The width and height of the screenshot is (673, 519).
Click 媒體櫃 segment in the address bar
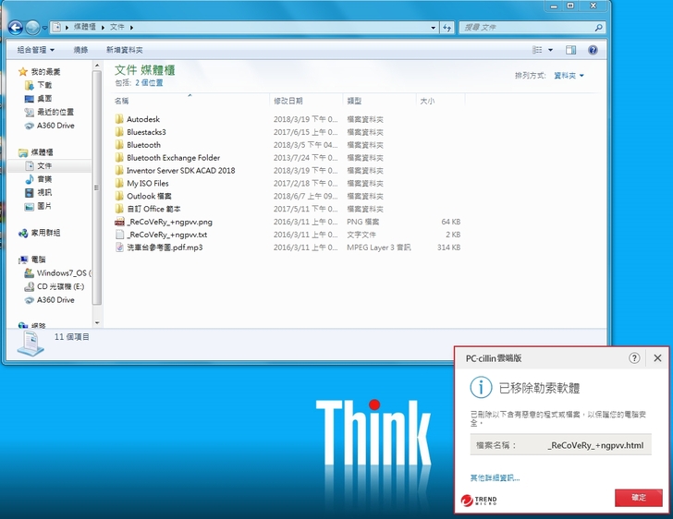(x=84, y=27)
